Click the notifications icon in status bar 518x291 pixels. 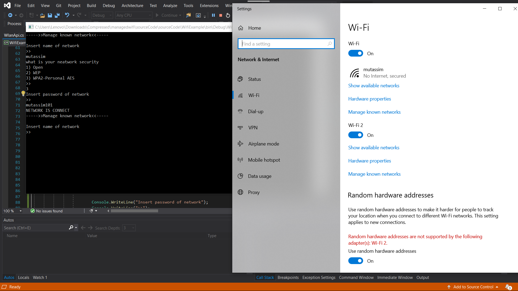[x=508, y=287]
